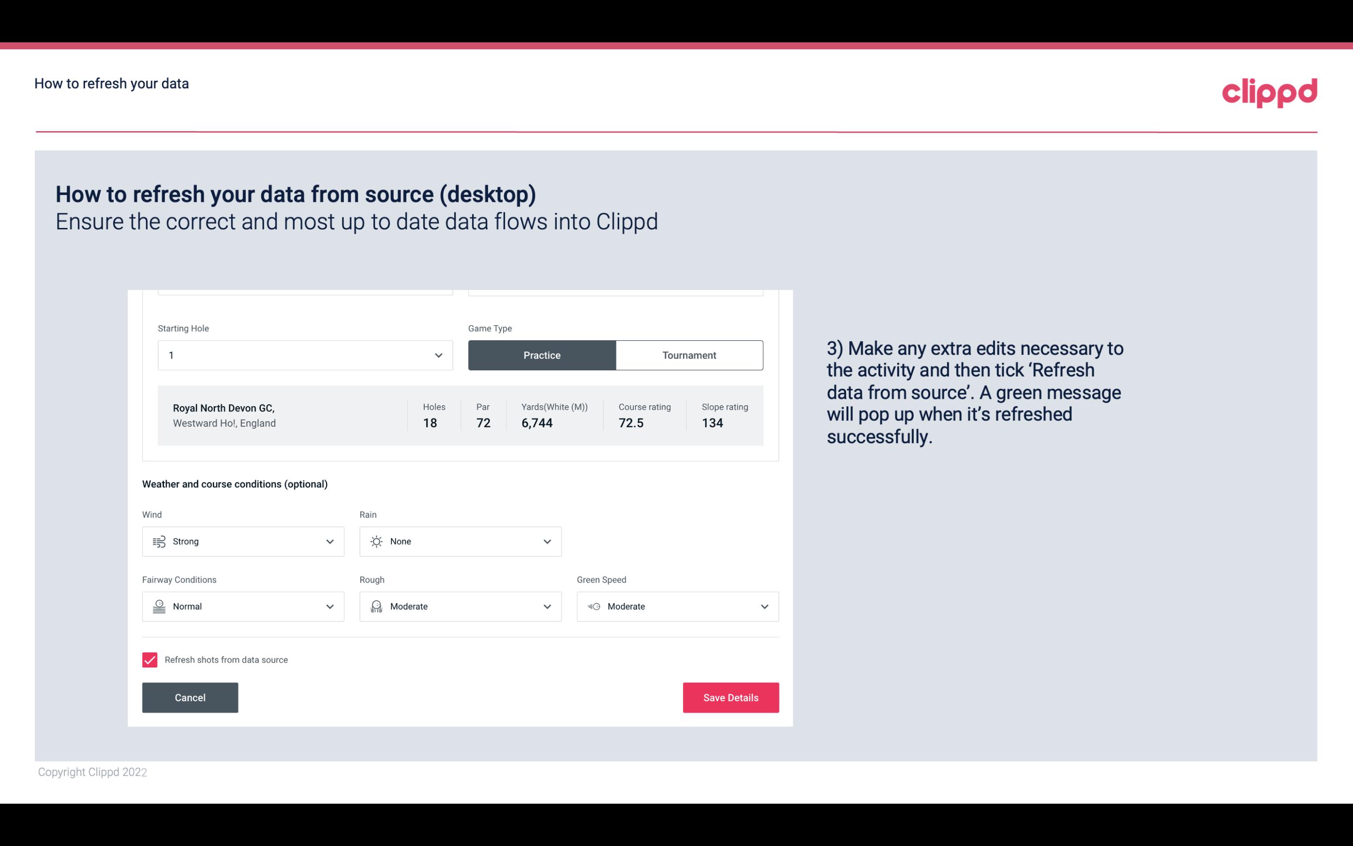Click the Clippd logo icon
This screenshot has height=846, width=1353.
pyautogui.click(x=1270, y=91)
